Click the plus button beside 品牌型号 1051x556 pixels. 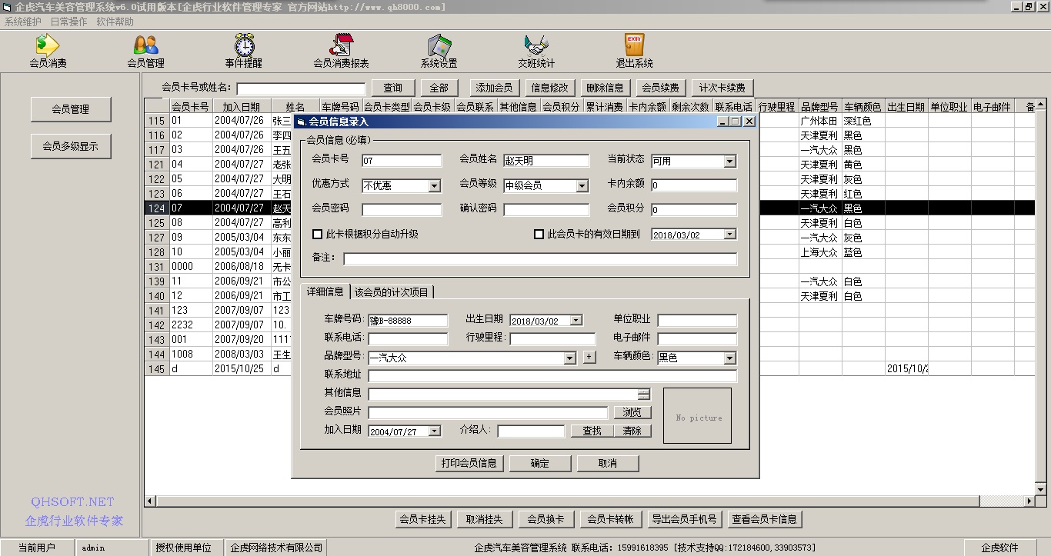pos(589,357)
